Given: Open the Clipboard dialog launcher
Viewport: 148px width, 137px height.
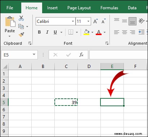Looking at the screenshot, I should coord(30,43).
